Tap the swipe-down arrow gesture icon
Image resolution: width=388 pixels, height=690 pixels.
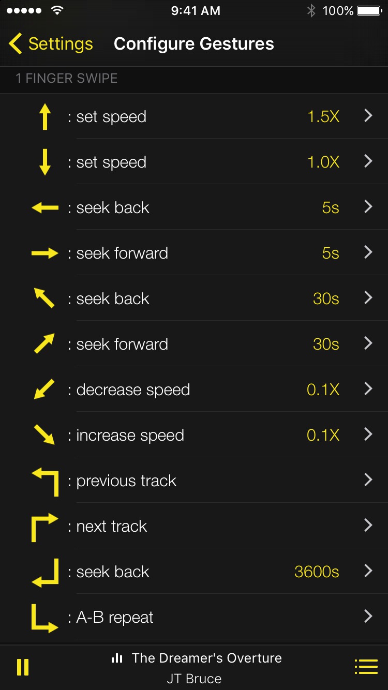coord(45,162)
